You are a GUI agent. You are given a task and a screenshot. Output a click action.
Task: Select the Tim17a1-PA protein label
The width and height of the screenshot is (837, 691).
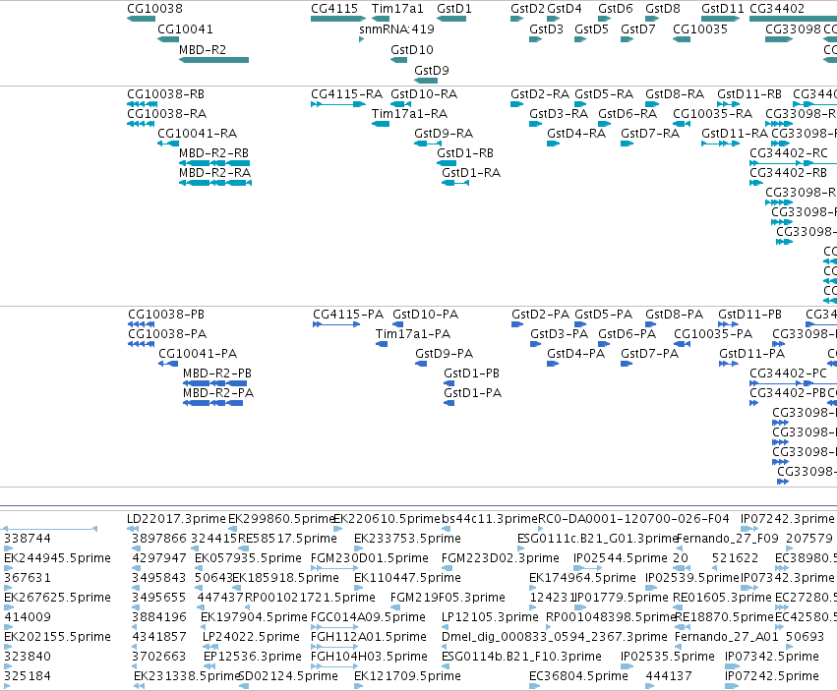[413, 334]
